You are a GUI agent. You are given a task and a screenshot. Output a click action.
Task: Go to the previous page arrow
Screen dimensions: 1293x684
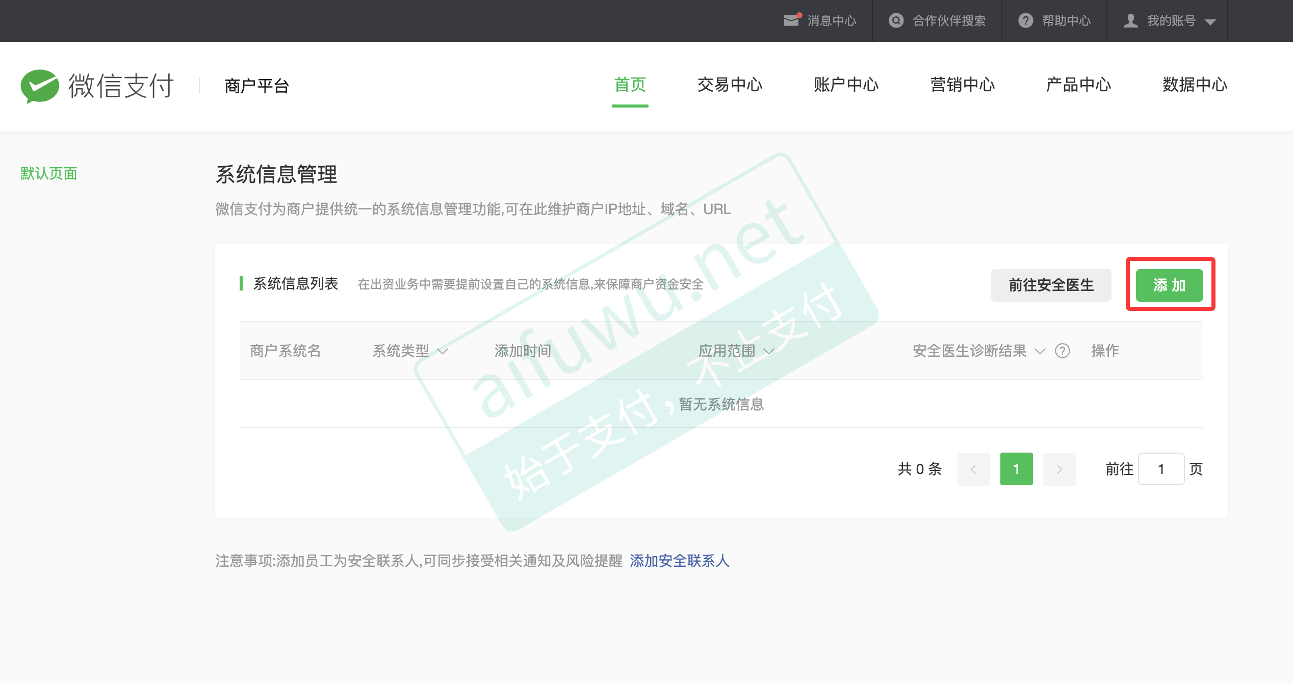pos(973,469)
